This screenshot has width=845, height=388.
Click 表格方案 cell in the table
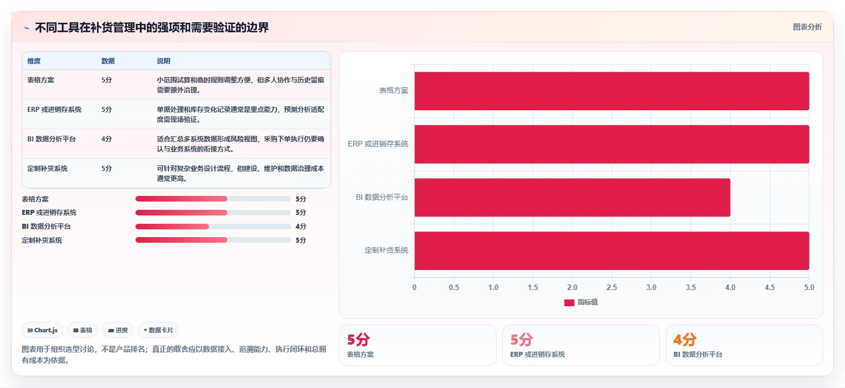click(41, 80)
